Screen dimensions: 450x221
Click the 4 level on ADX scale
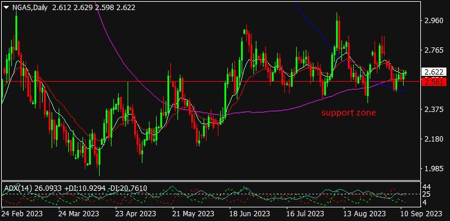coord(425,203)
